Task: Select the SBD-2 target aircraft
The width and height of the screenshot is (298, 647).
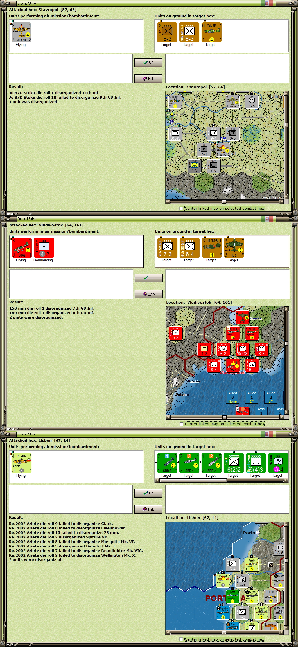Action: (x=211, y=463)
